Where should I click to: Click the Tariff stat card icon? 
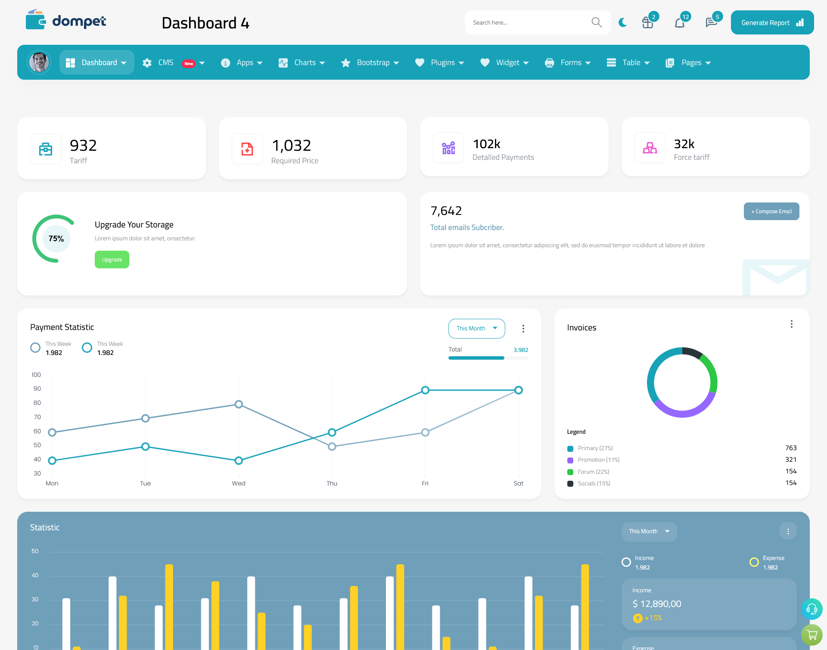[46, 147]
